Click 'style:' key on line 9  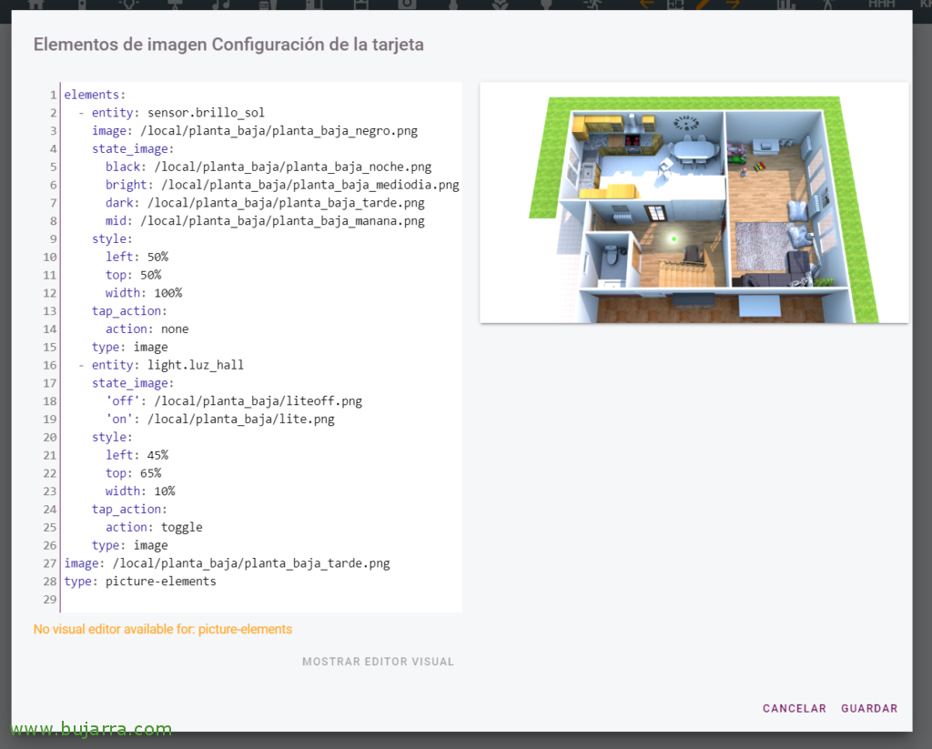(x=112, y=239)
